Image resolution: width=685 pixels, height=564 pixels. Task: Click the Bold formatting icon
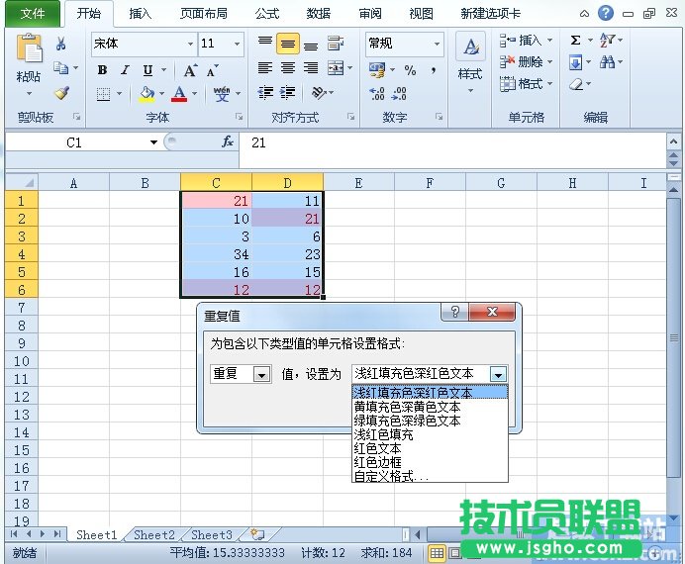102,70
